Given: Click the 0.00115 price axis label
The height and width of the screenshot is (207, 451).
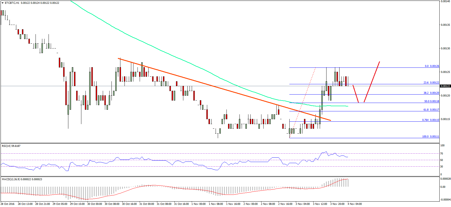Looking at the screenshot, I should [x=445, y=119].
